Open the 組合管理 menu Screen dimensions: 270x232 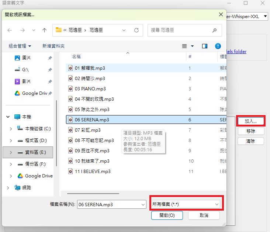[x=20, y=46]
